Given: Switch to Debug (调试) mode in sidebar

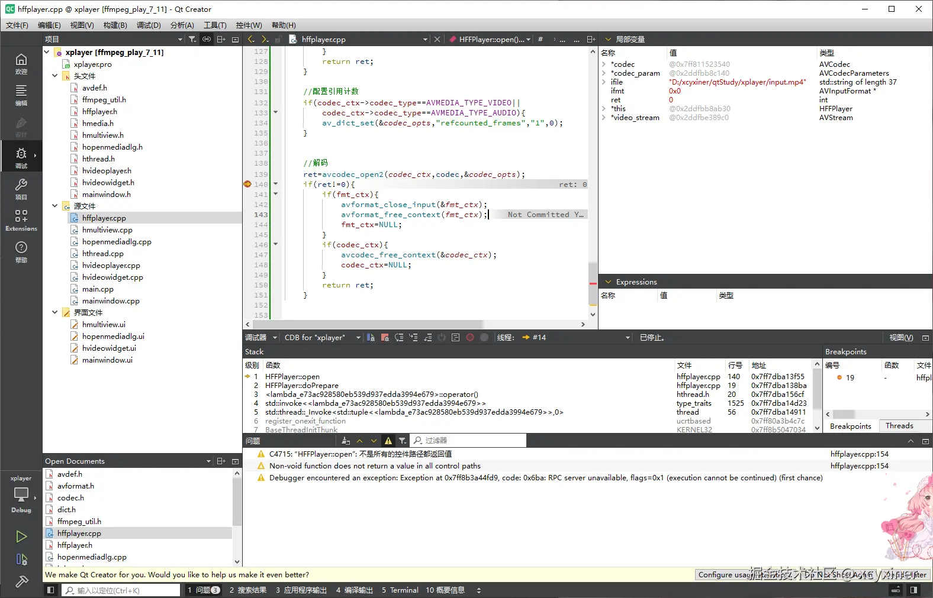Looking at the screenshot, I should coord(21,157).
